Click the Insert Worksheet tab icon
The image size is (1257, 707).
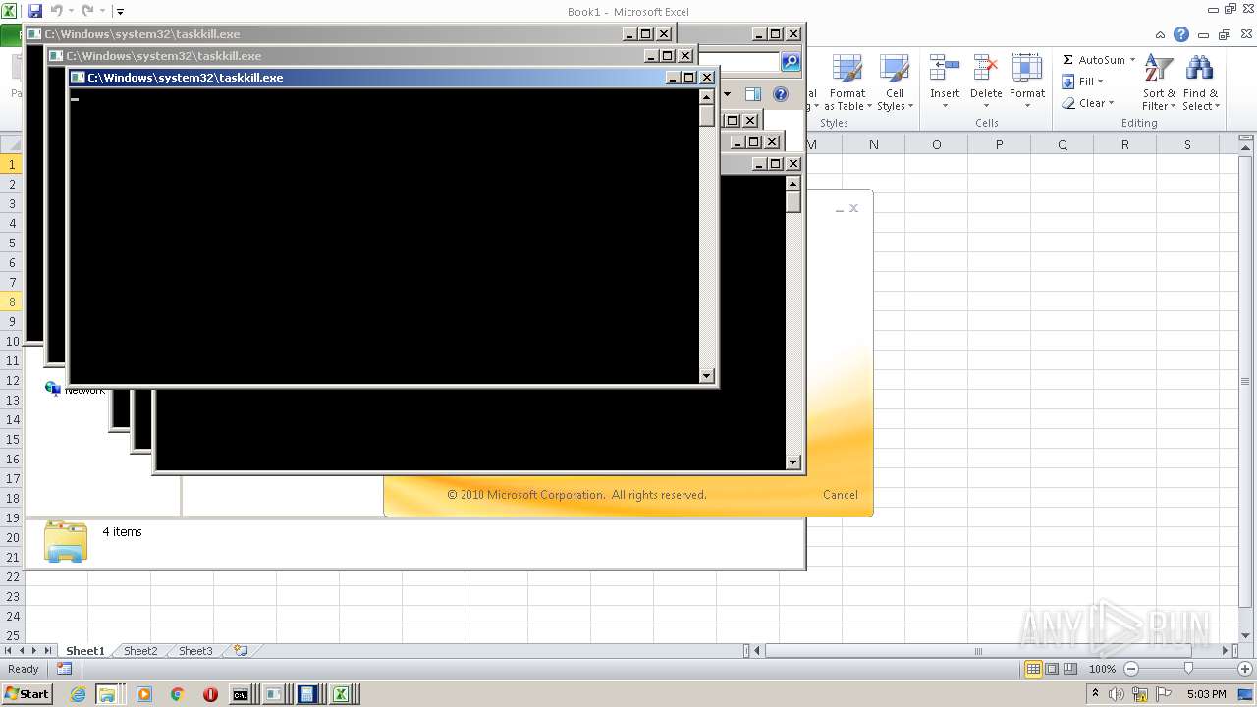(x=241, y=651)
